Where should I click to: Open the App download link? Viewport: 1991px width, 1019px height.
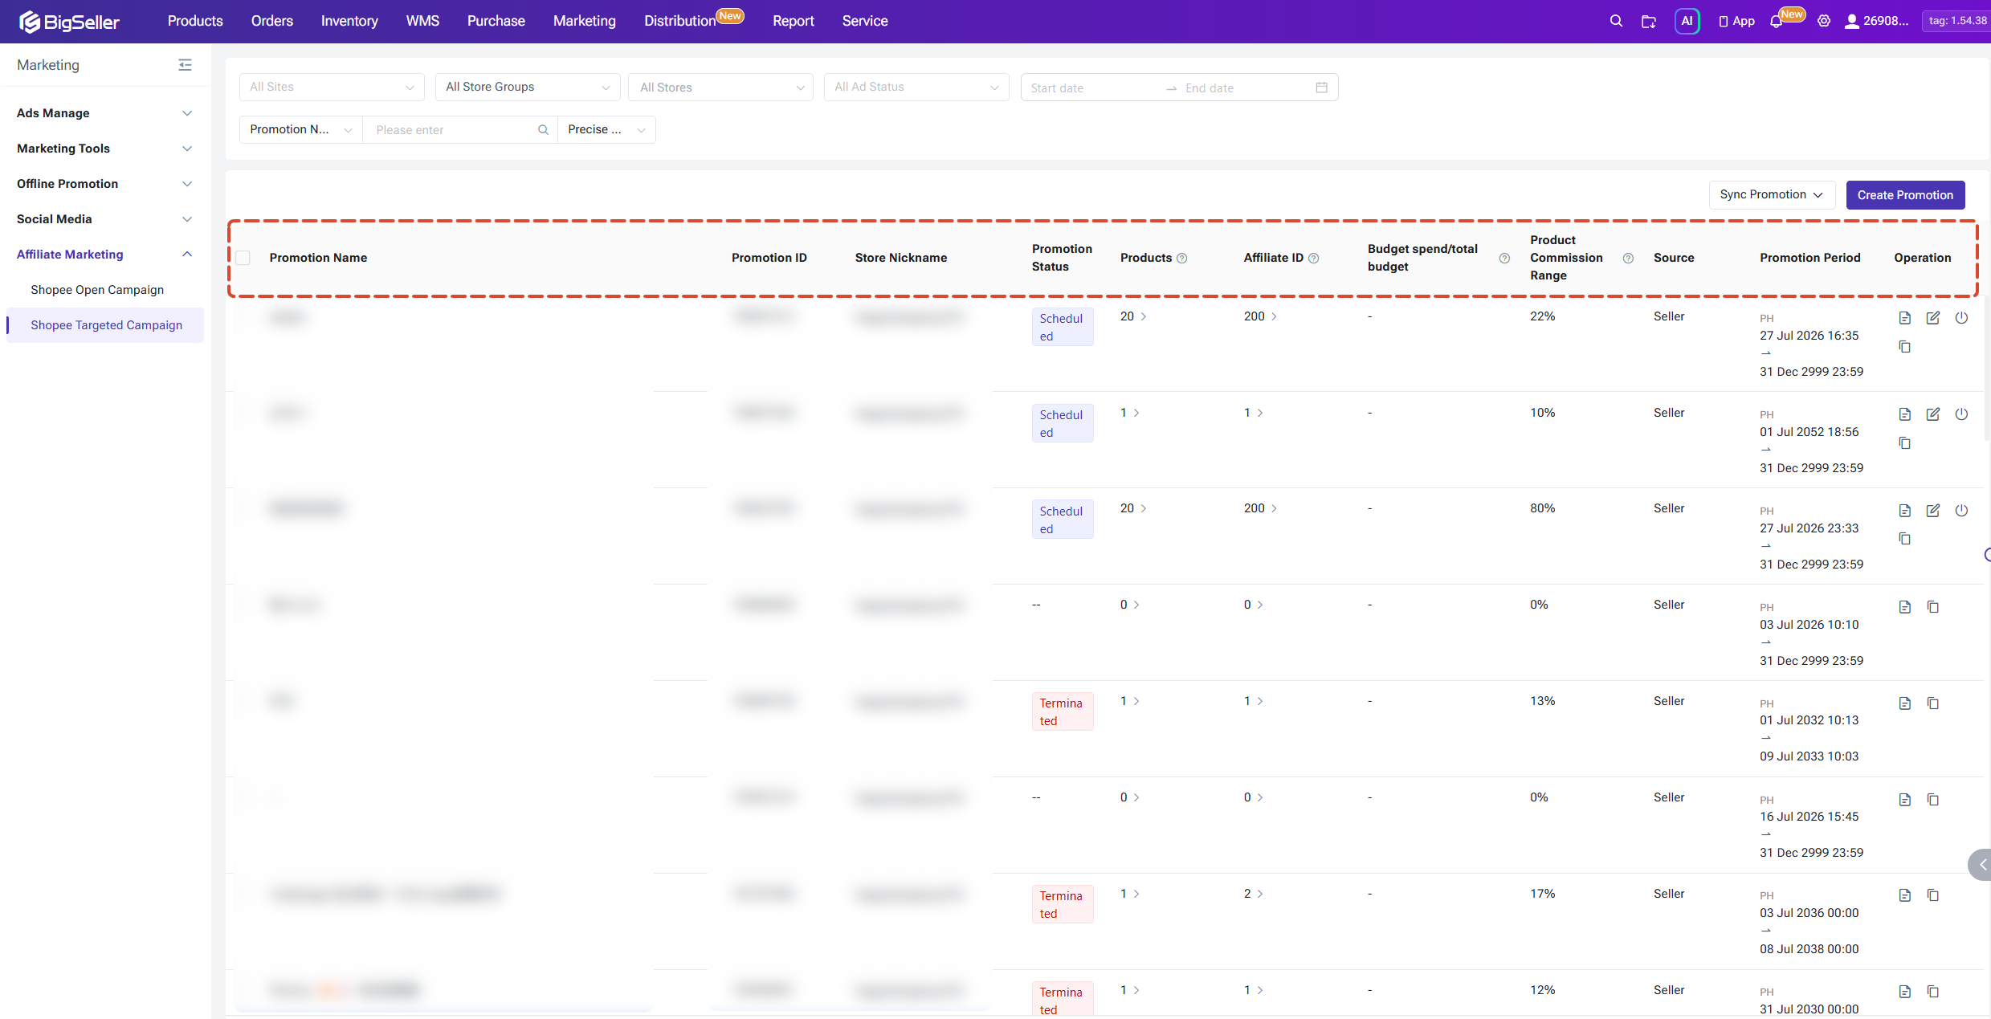(x=1736, y=21)
